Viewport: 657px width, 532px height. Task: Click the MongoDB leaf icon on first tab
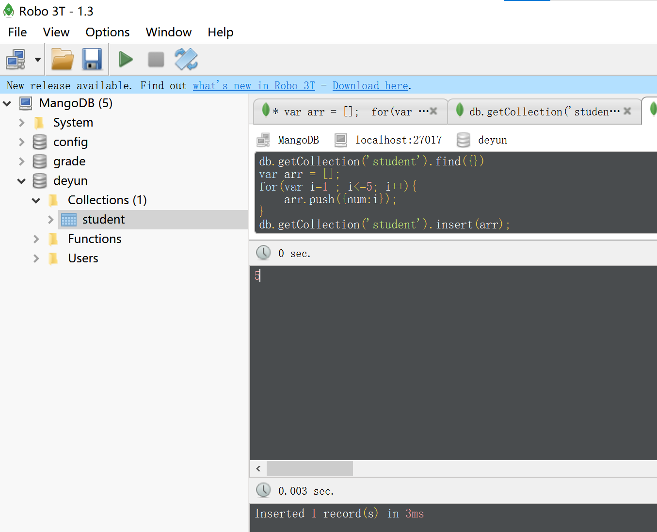[266, 110]
